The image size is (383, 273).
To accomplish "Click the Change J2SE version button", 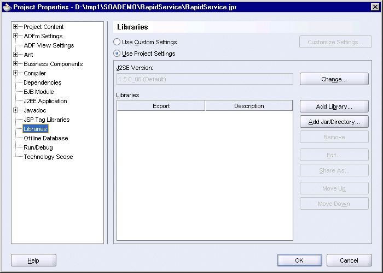I will pyautogui.click(x=334, y=79).
